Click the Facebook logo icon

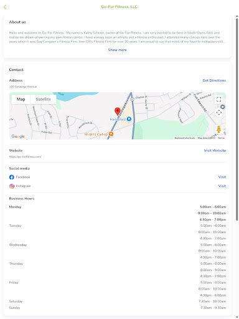12,177
